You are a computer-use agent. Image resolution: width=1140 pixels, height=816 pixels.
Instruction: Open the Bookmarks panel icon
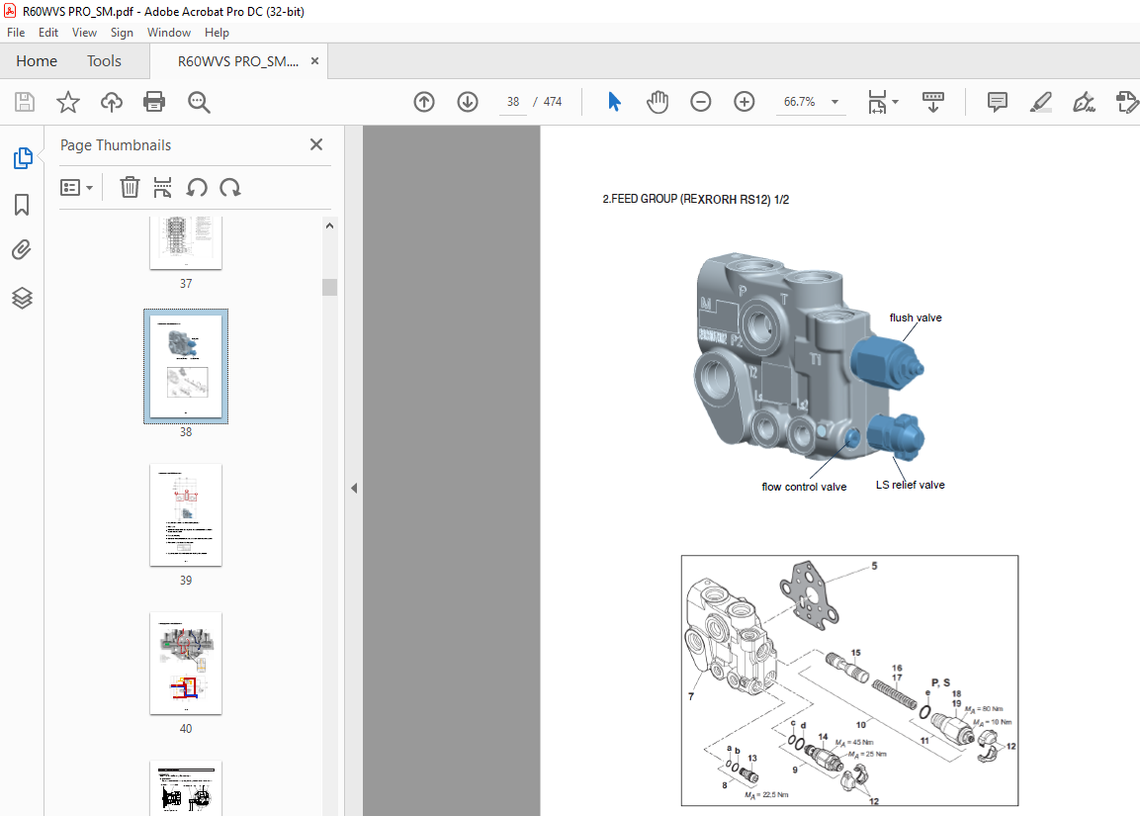22,205
